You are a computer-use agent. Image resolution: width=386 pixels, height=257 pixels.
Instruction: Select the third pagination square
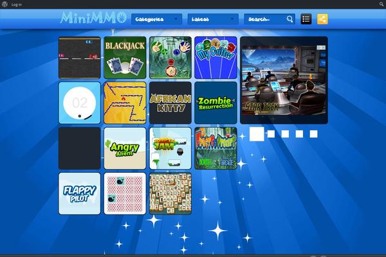285,134
